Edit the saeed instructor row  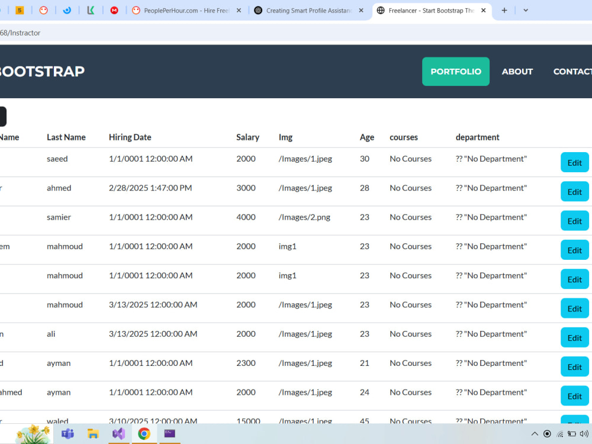click(575, 162)
